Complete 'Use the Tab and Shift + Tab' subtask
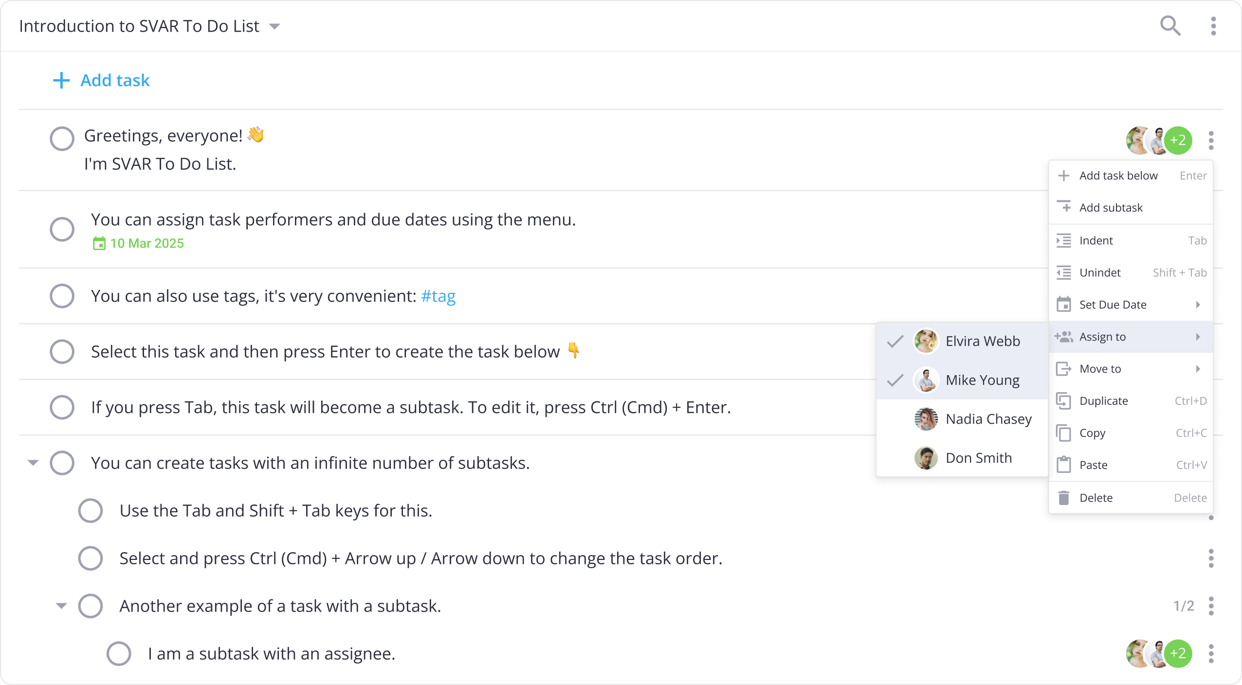The image size is (1242, 685). tap(91, 510)
